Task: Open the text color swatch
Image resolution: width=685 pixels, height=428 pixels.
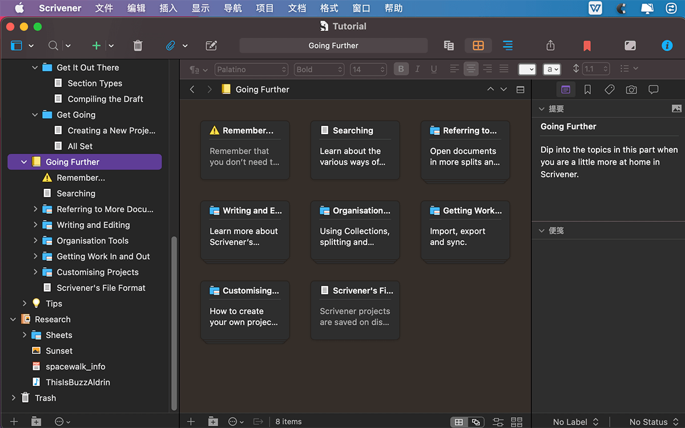Action: 527,69
